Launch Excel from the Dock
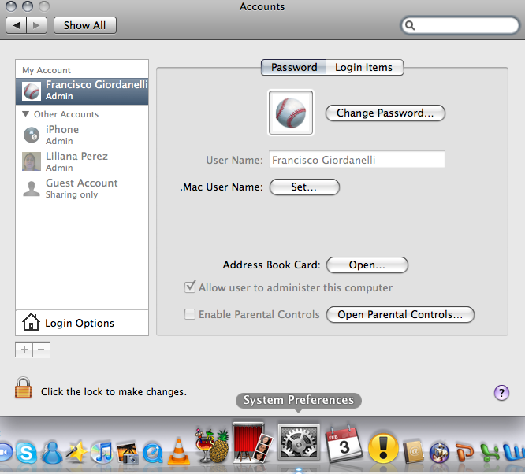The image size is (525, 474). click(490, 453)
